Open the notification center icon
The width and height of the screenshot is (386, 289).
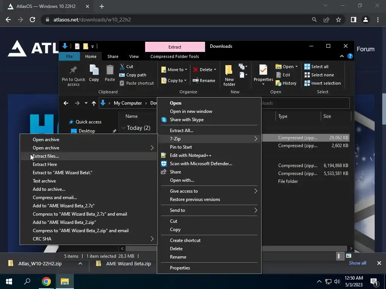(x=374, y=282)
